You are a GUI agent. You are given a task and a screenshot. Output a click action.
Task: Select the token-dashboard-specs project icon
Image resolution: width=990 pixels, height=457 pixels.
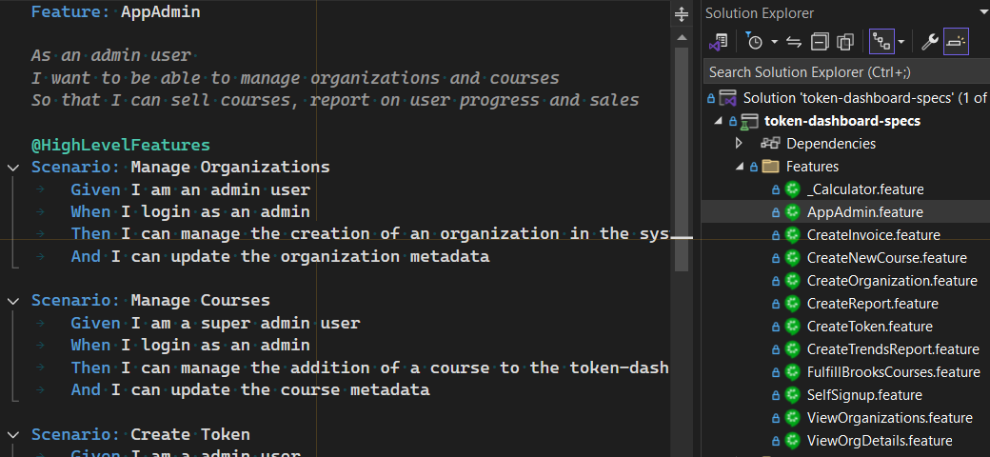749,121
